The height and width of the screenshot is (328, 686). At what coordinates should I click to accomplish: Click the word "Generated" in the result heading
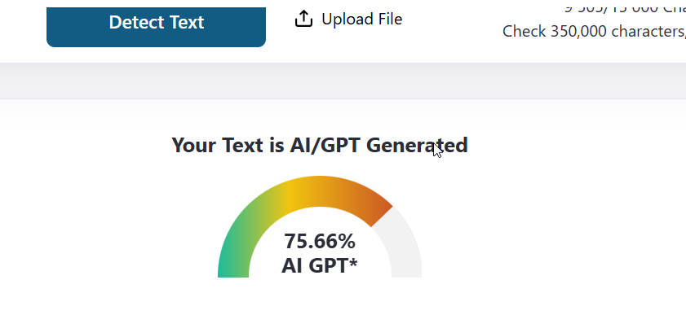(x=417, y=146)
